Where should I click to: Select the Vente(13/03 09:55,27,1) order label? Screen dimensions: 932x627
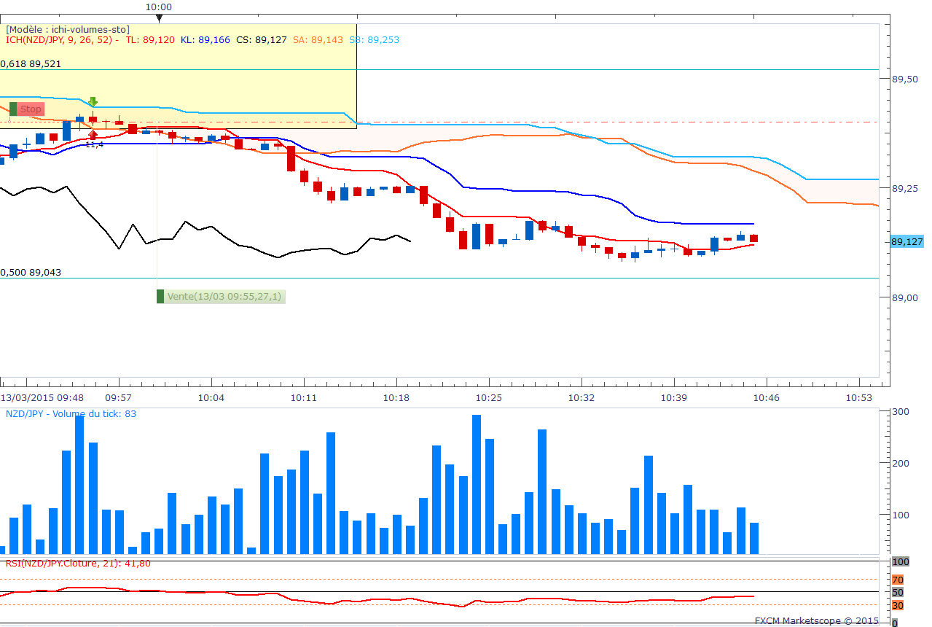tap(224, 297)
